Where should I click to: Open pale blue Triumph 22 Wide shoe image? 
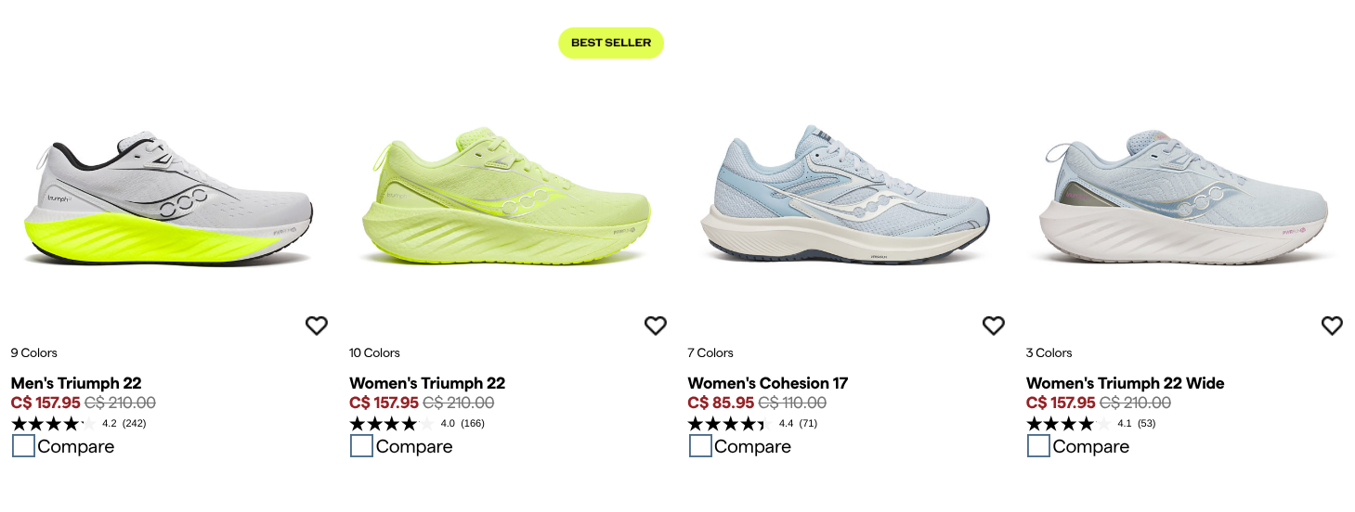pyautogui.click(x=1184, y=199)
